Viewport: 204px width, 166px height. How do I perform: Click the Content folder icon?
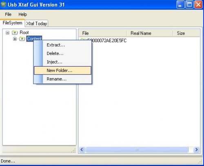pyautogui.click(x=22, y=39)
